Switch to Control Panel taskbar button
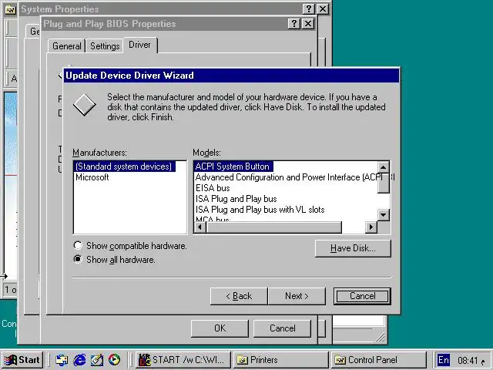The height and width of the screenshot is (370, 493). 379,360
